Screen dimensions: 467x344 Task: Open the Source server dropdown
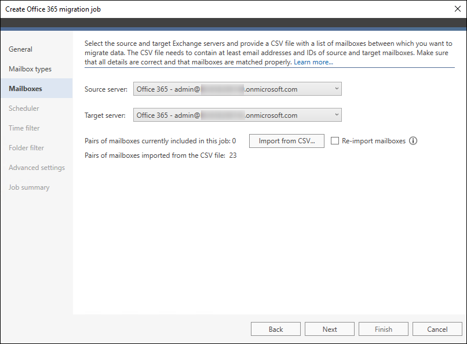click(x=238, y=89)
